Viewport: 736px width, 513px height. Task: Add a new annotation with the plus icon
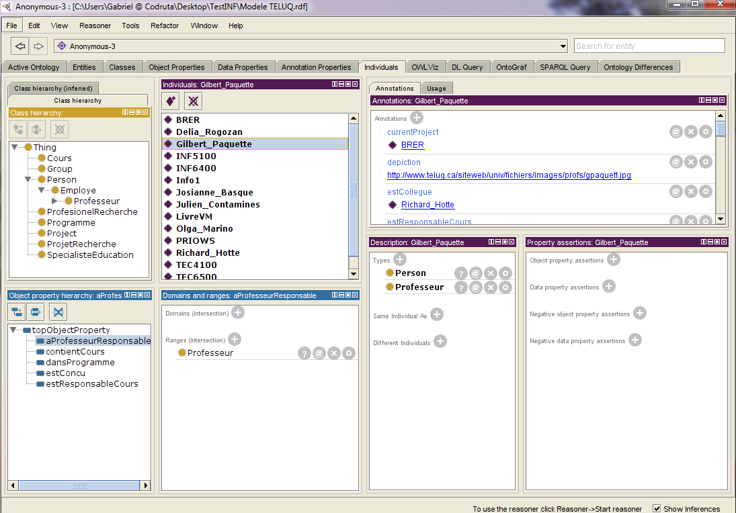click(416, 118)
